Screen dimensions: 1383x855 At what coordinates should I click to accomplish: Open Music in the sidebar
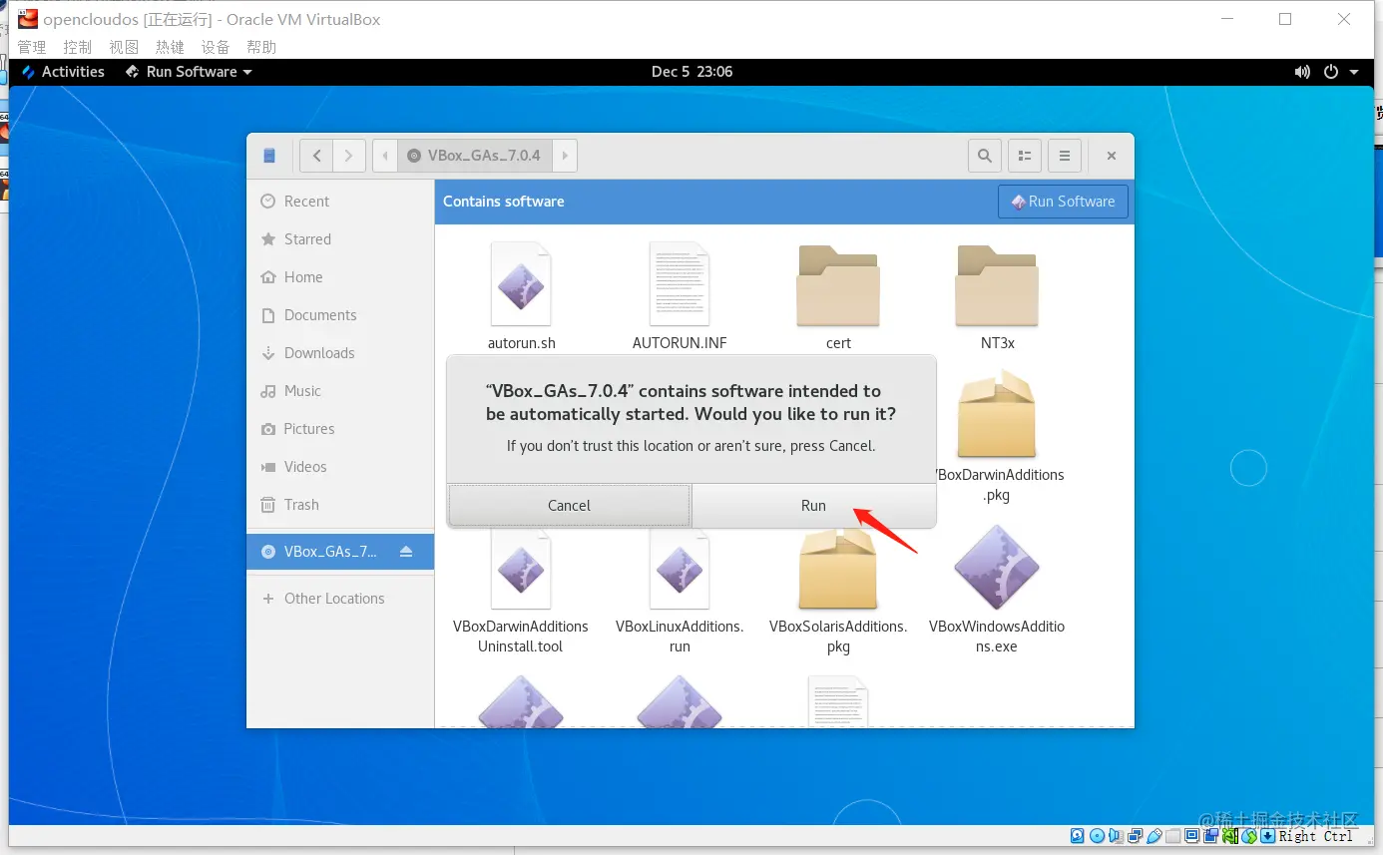[x=340, y=391]
